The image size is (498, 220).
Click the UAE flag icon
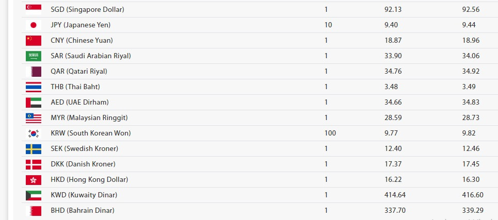[x=34, y=103]
